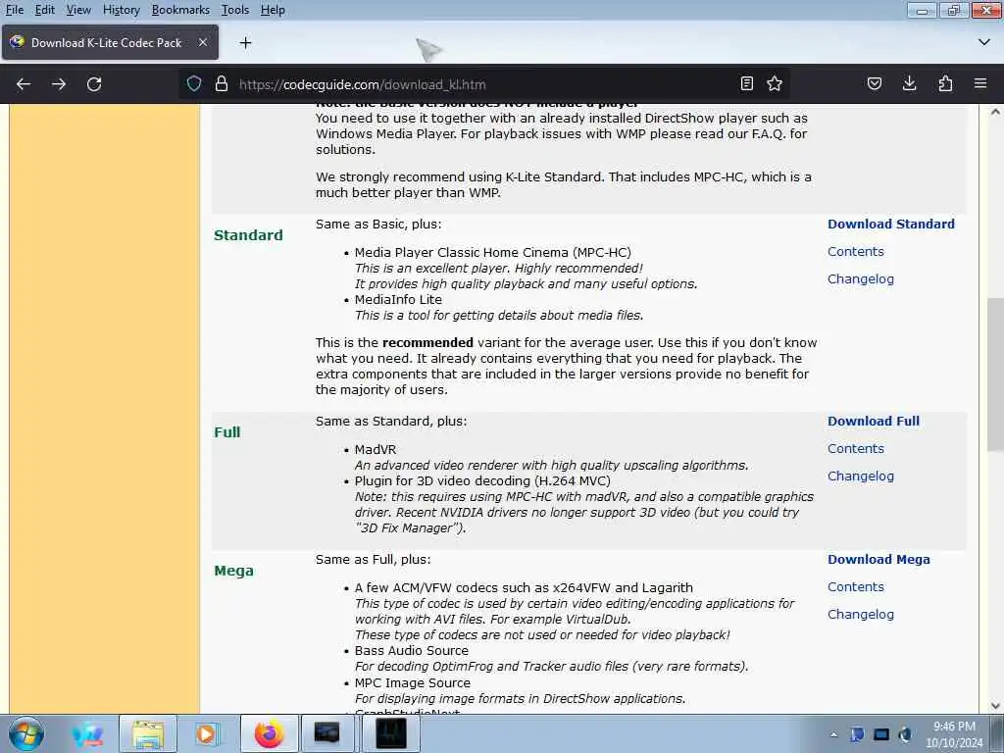The image size is (1004, 753).
Task: Click the scrollbar up arrow
Action: click(x=995, y=112)
